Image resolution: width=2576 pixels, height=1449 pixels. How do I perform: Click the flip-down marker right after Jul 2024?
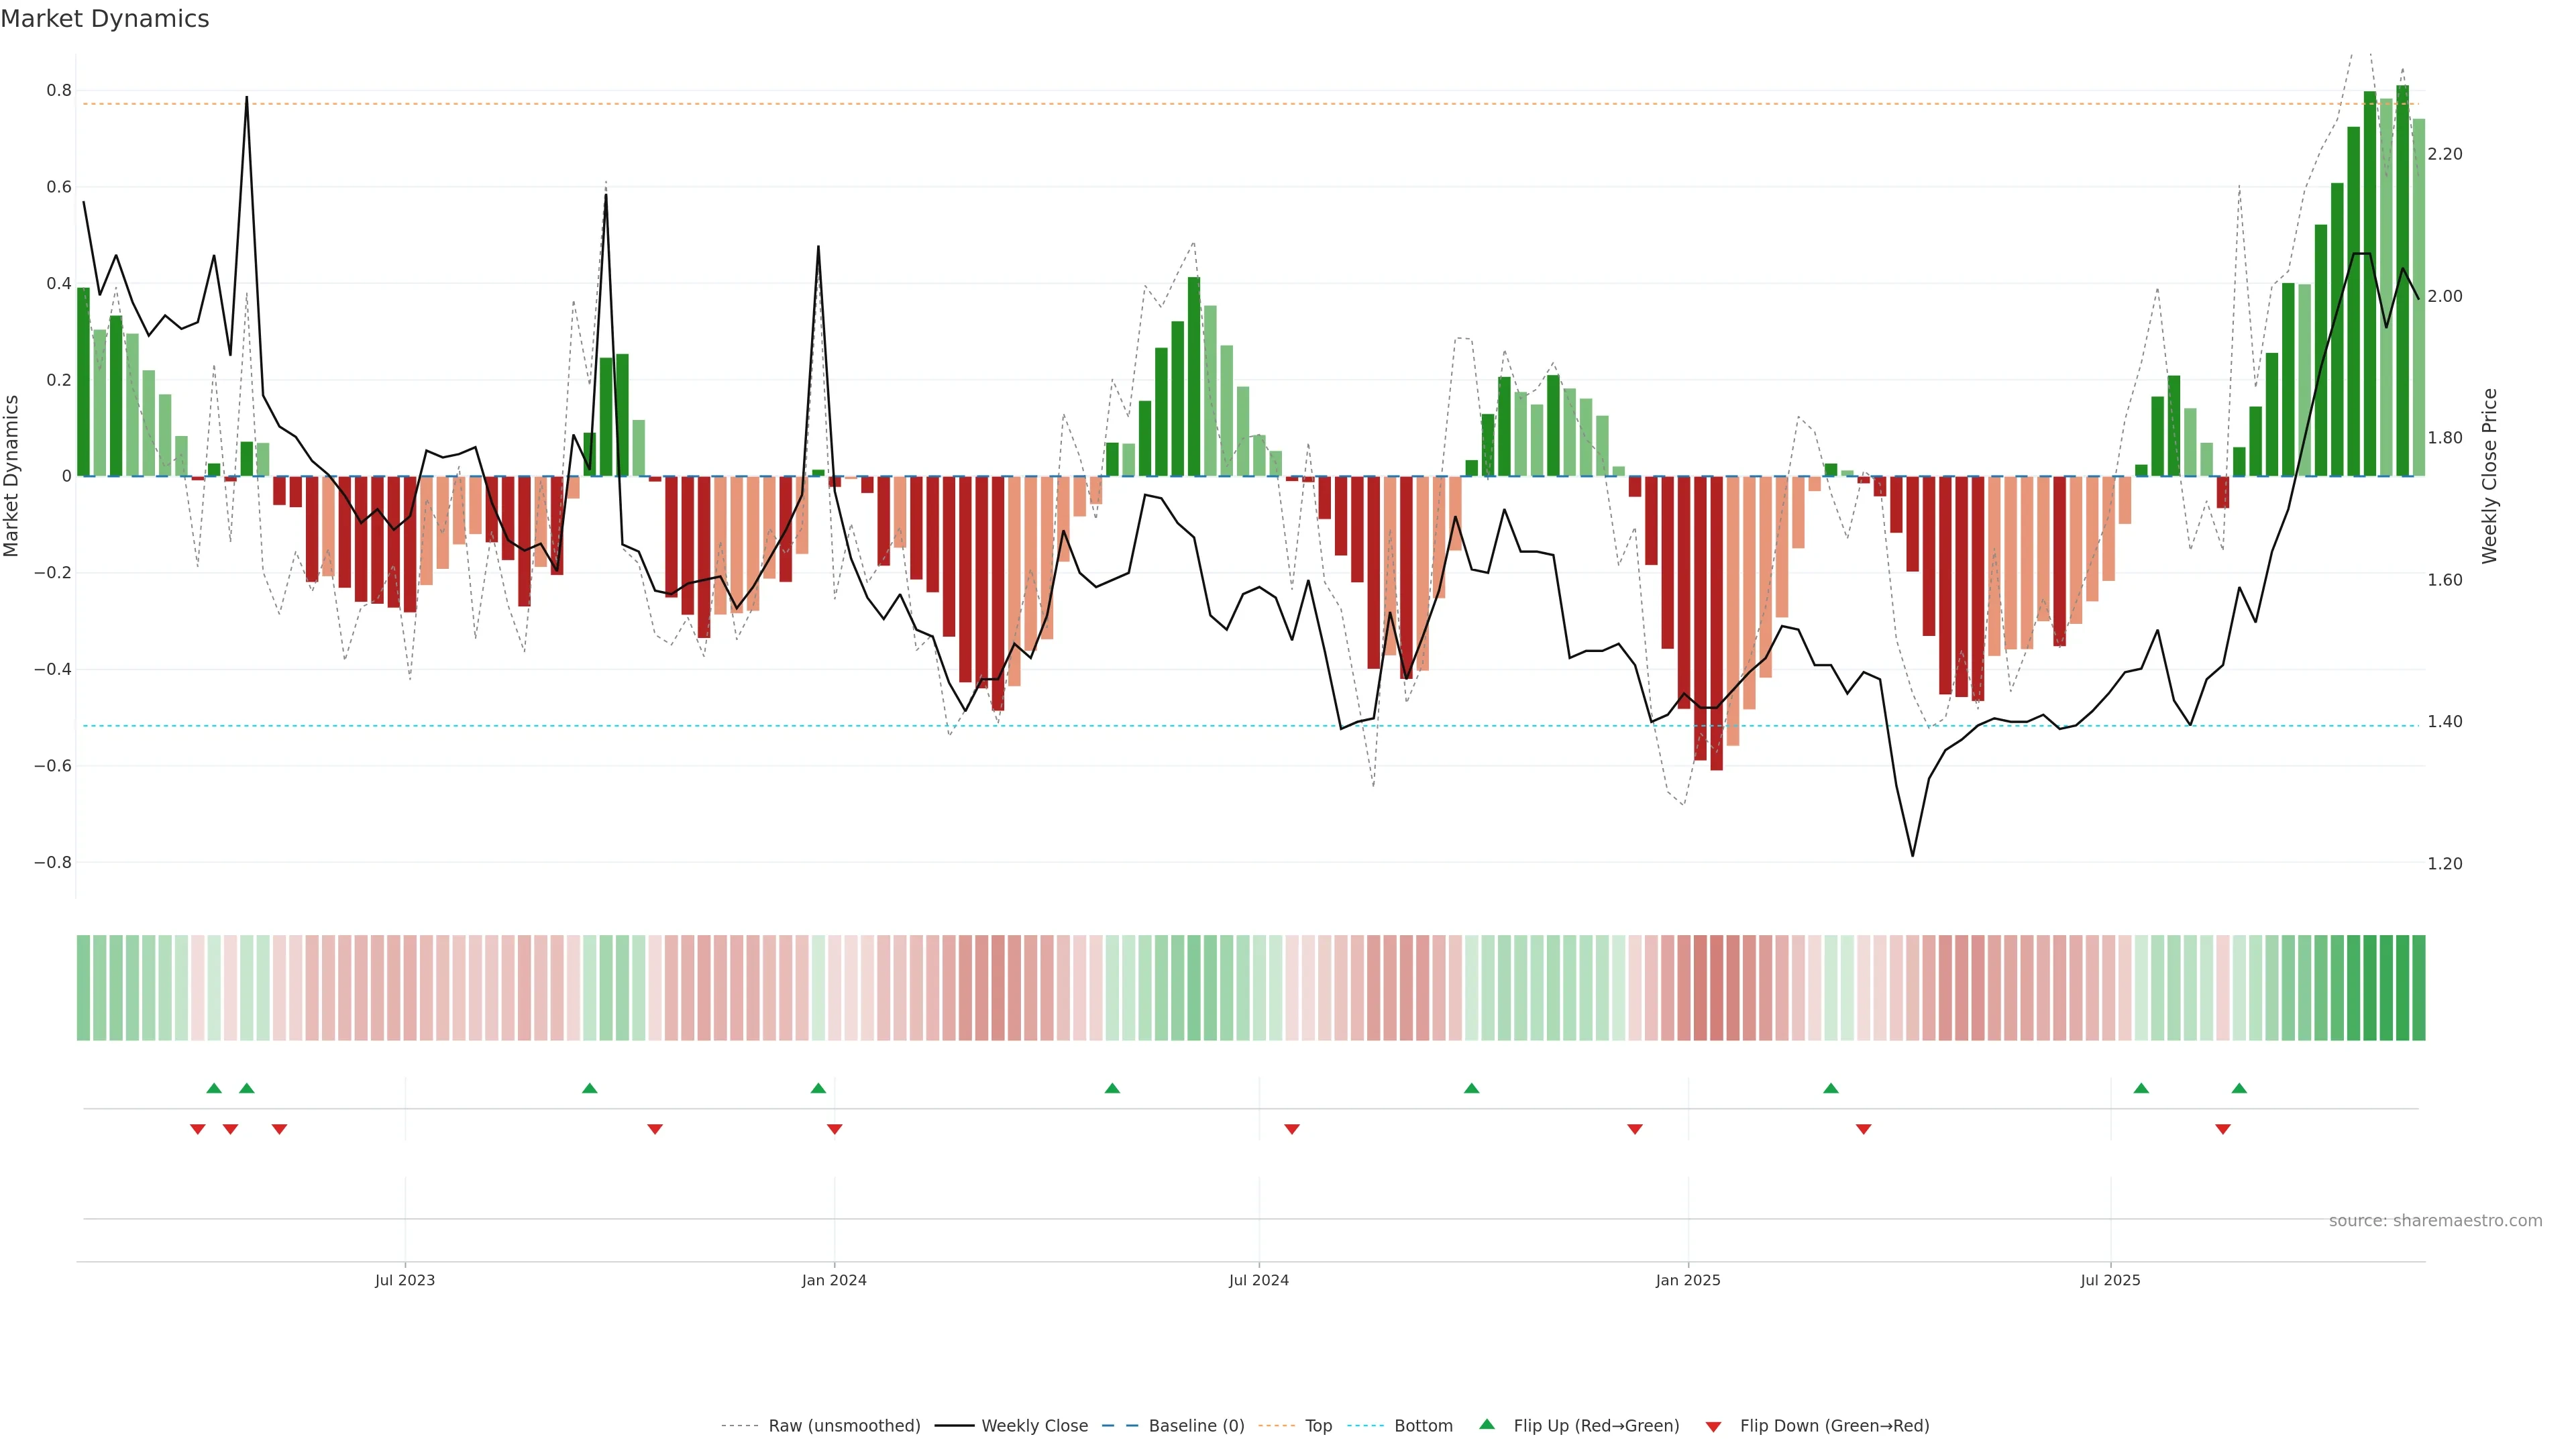point(1291,1129)
